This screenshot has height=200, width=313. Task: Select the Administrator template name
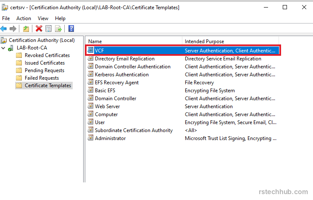[x=110, y=138]
